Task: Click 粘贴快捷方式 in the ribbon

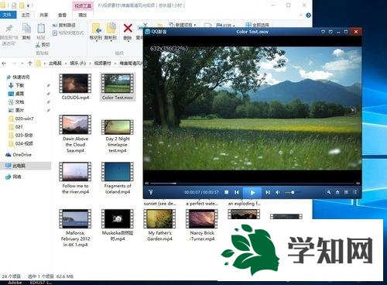Action: pos(68,33)
